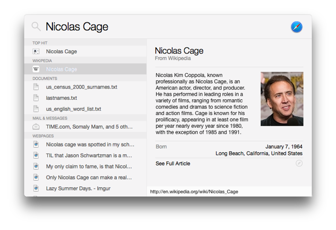Screen dimensions: 336x230
Task: Click the lastnames.txt file icon
Action: 36,98
